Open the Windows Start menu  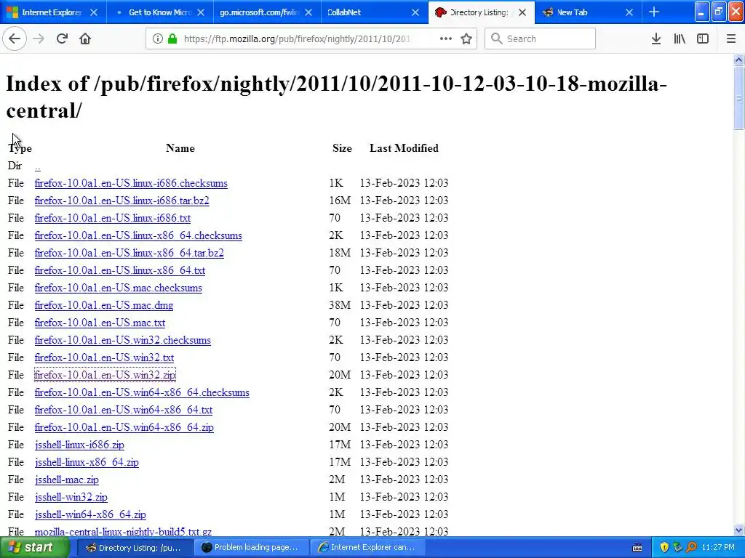coord(34,547)
